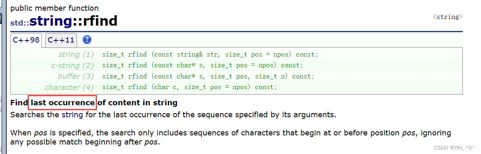Click the blue question mark help icon
481x154 pixels.
[87, 40]
